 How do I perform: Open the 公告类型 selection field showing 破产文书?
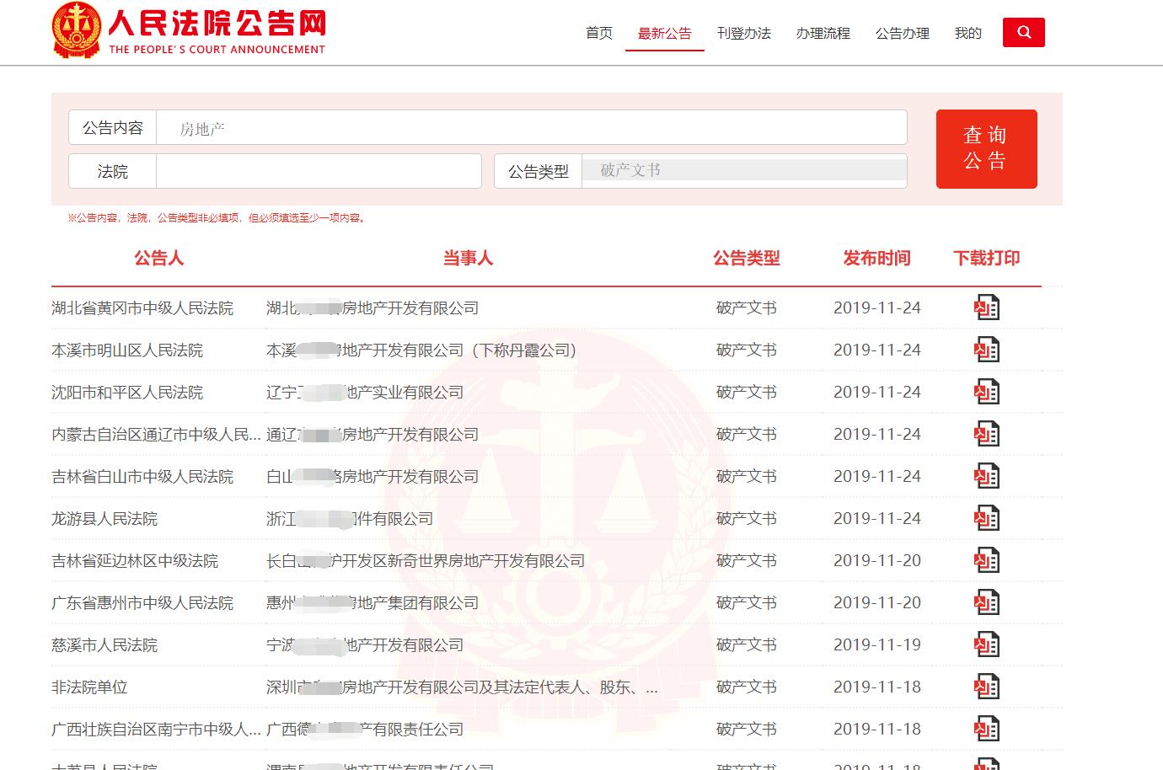tap(742, 170)
